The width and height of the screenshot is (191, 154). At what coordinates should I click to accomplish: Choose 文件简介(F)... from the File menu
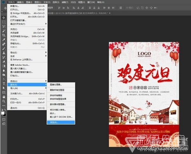pos(27,93)
